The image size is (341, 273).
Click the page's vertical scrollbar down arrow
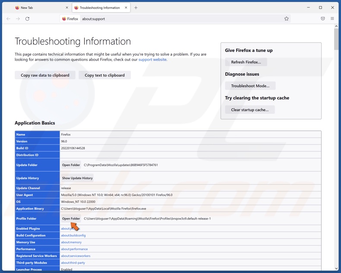point(336,269)
